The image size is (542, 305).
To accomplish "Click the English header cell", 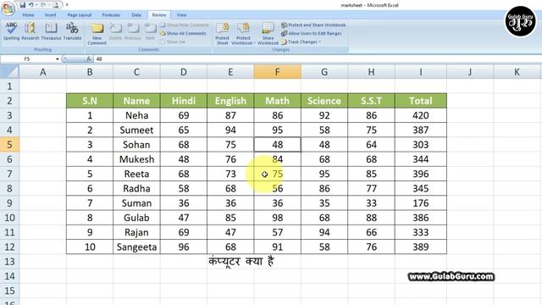I will pyautogui.click(x=230, y=101).
